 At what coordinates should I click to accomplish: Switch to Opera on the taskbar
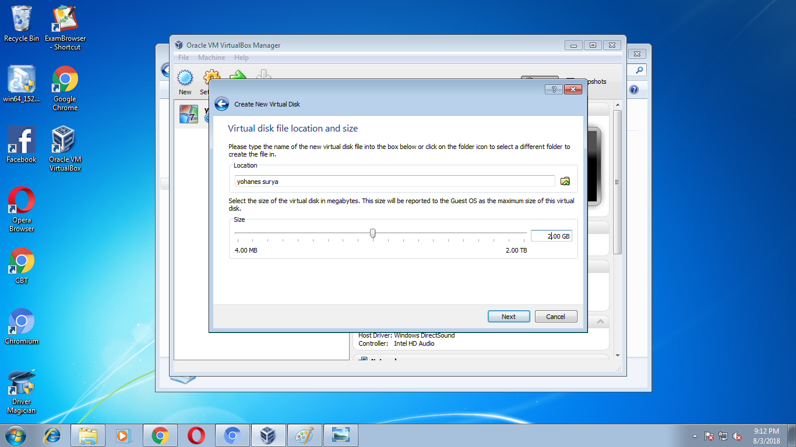(196, 435)
